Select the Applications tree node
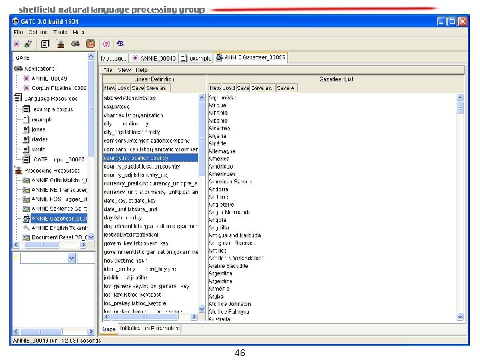This screenshot has width=480, height=360. (39, 69)
